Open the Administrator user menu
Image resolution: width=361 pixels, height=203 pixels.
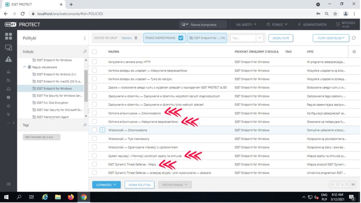tap(312, 25)
